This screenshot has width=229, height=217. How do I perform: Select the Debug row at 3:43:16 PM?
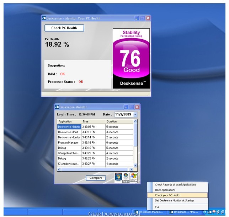pyautogui.click(x=95, y=148)
